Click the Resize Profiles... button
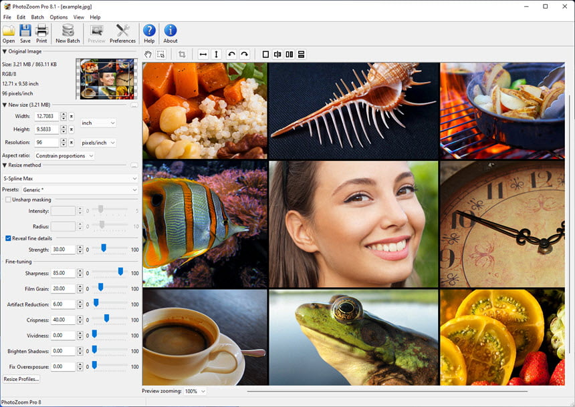 [x=21, y=379]
